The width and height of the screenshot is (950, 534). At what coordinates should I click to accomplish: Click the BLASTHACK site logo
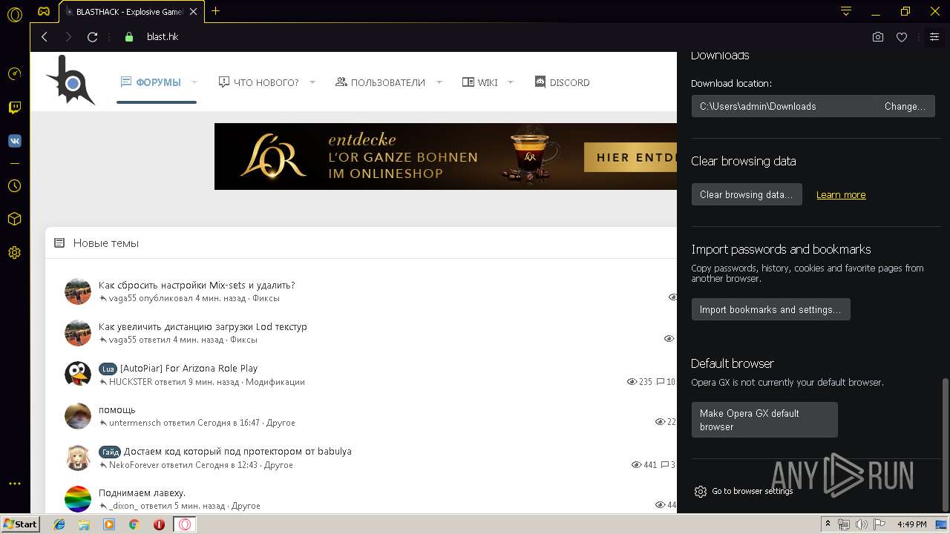71,80
